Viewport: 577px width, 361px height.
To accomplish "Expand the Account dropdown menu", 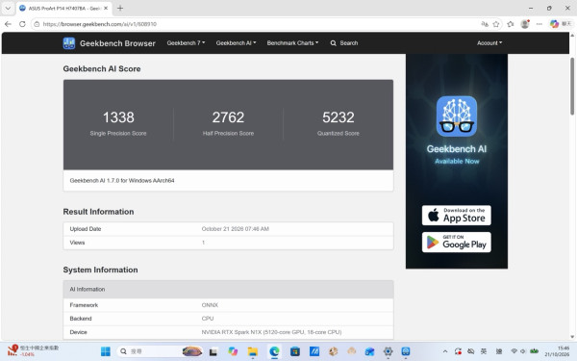I will click(489, 43).
